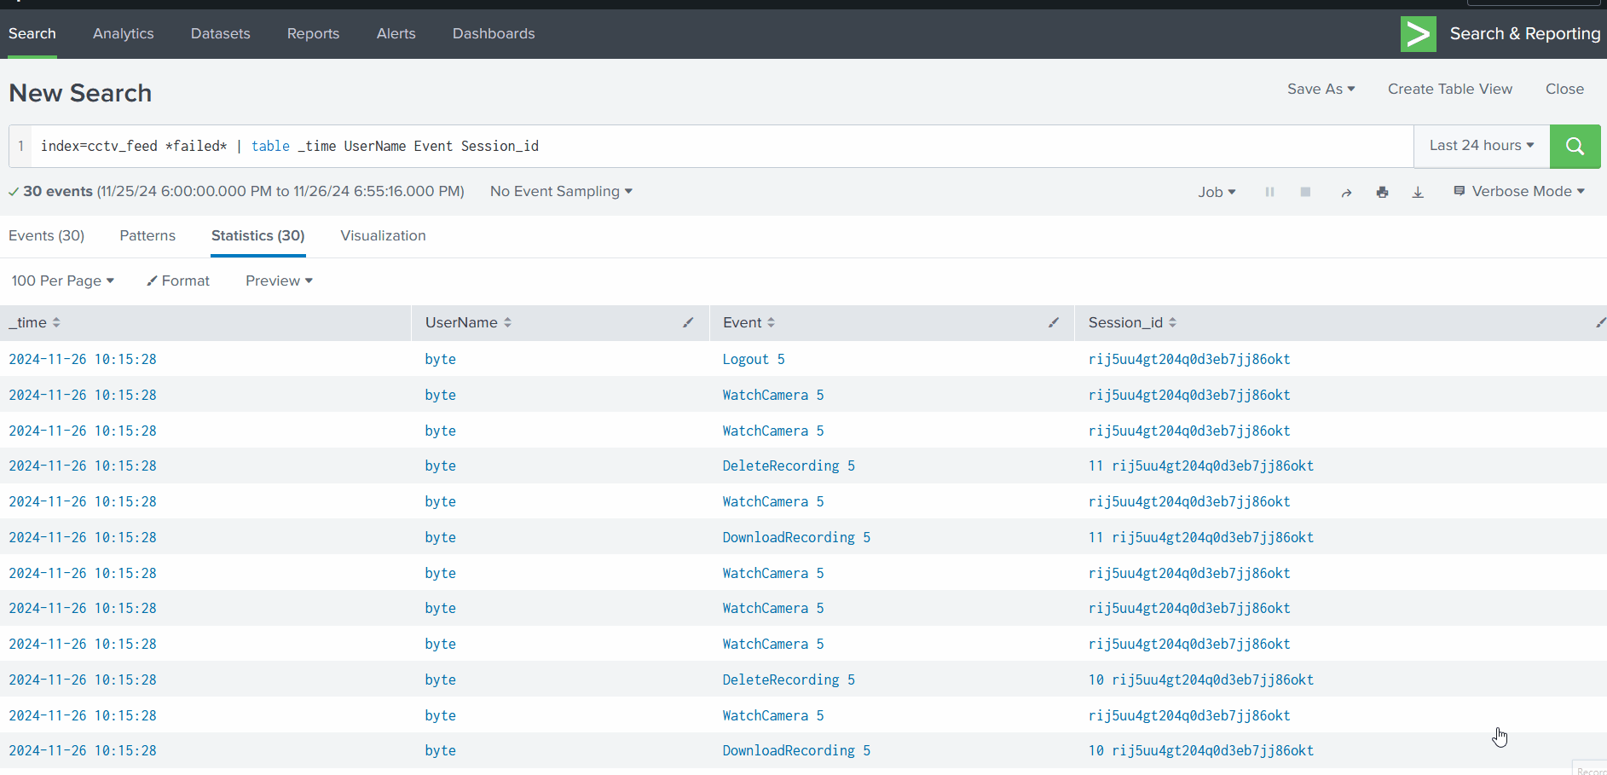Sort results by _time column

click(x=35, y=322)
